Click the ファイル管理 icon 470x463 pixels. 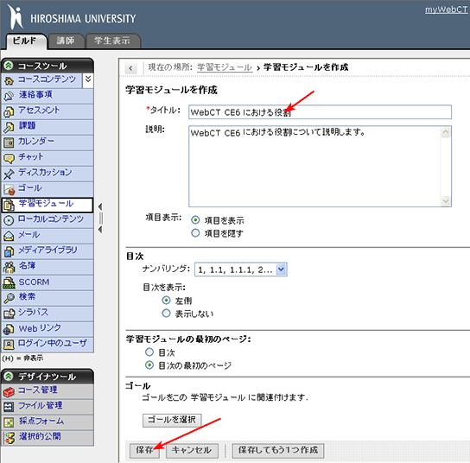9,407
